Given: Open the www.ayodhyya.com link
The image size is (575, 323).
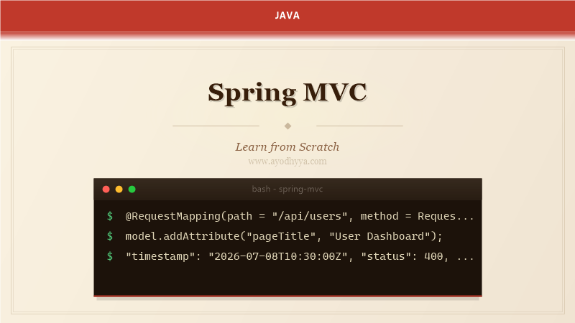Looking at the screenshot, I should [287, 161].
